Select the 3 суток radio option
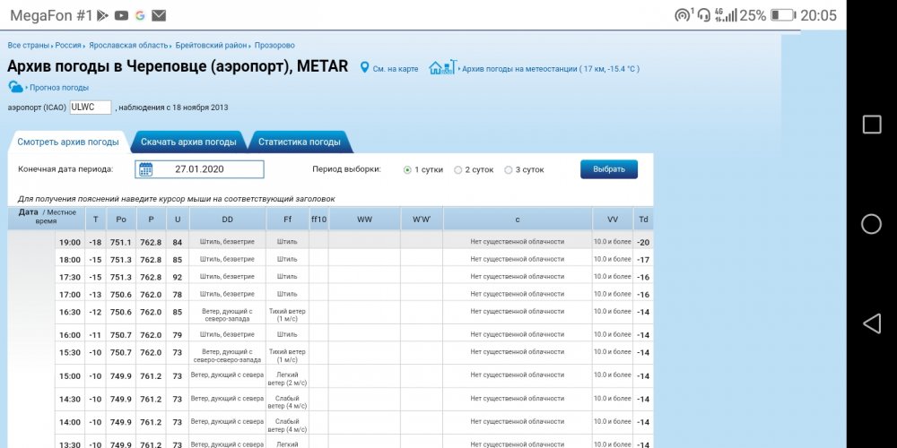Image resolution: width=897 pixels, height=448 pixels. point(509,169)
